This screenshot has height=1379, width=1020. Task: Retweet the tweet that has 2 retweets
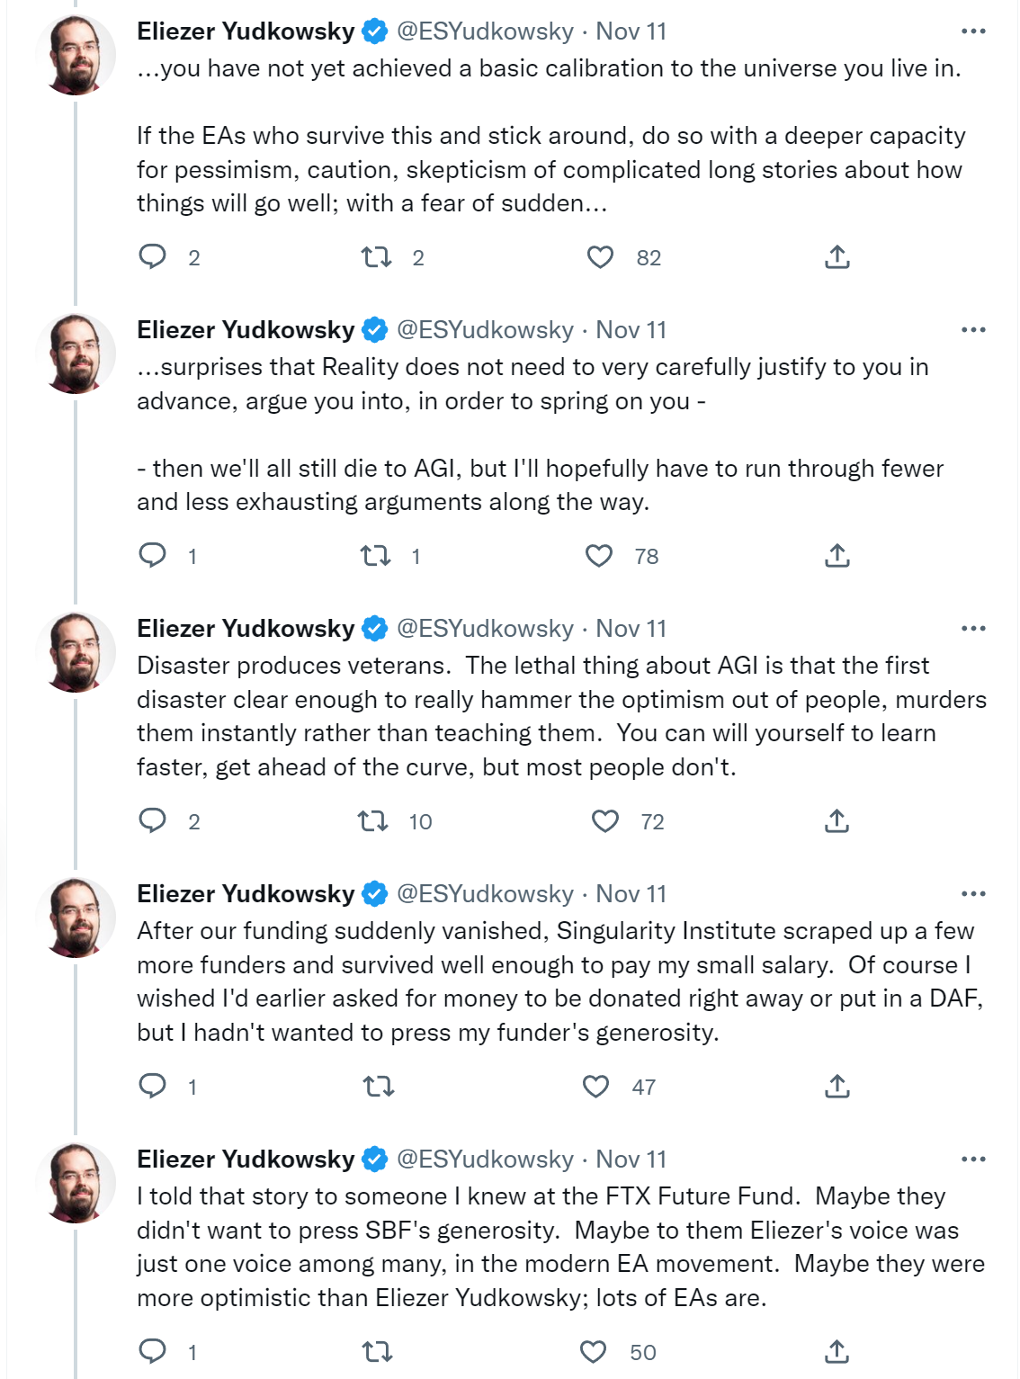376,257
